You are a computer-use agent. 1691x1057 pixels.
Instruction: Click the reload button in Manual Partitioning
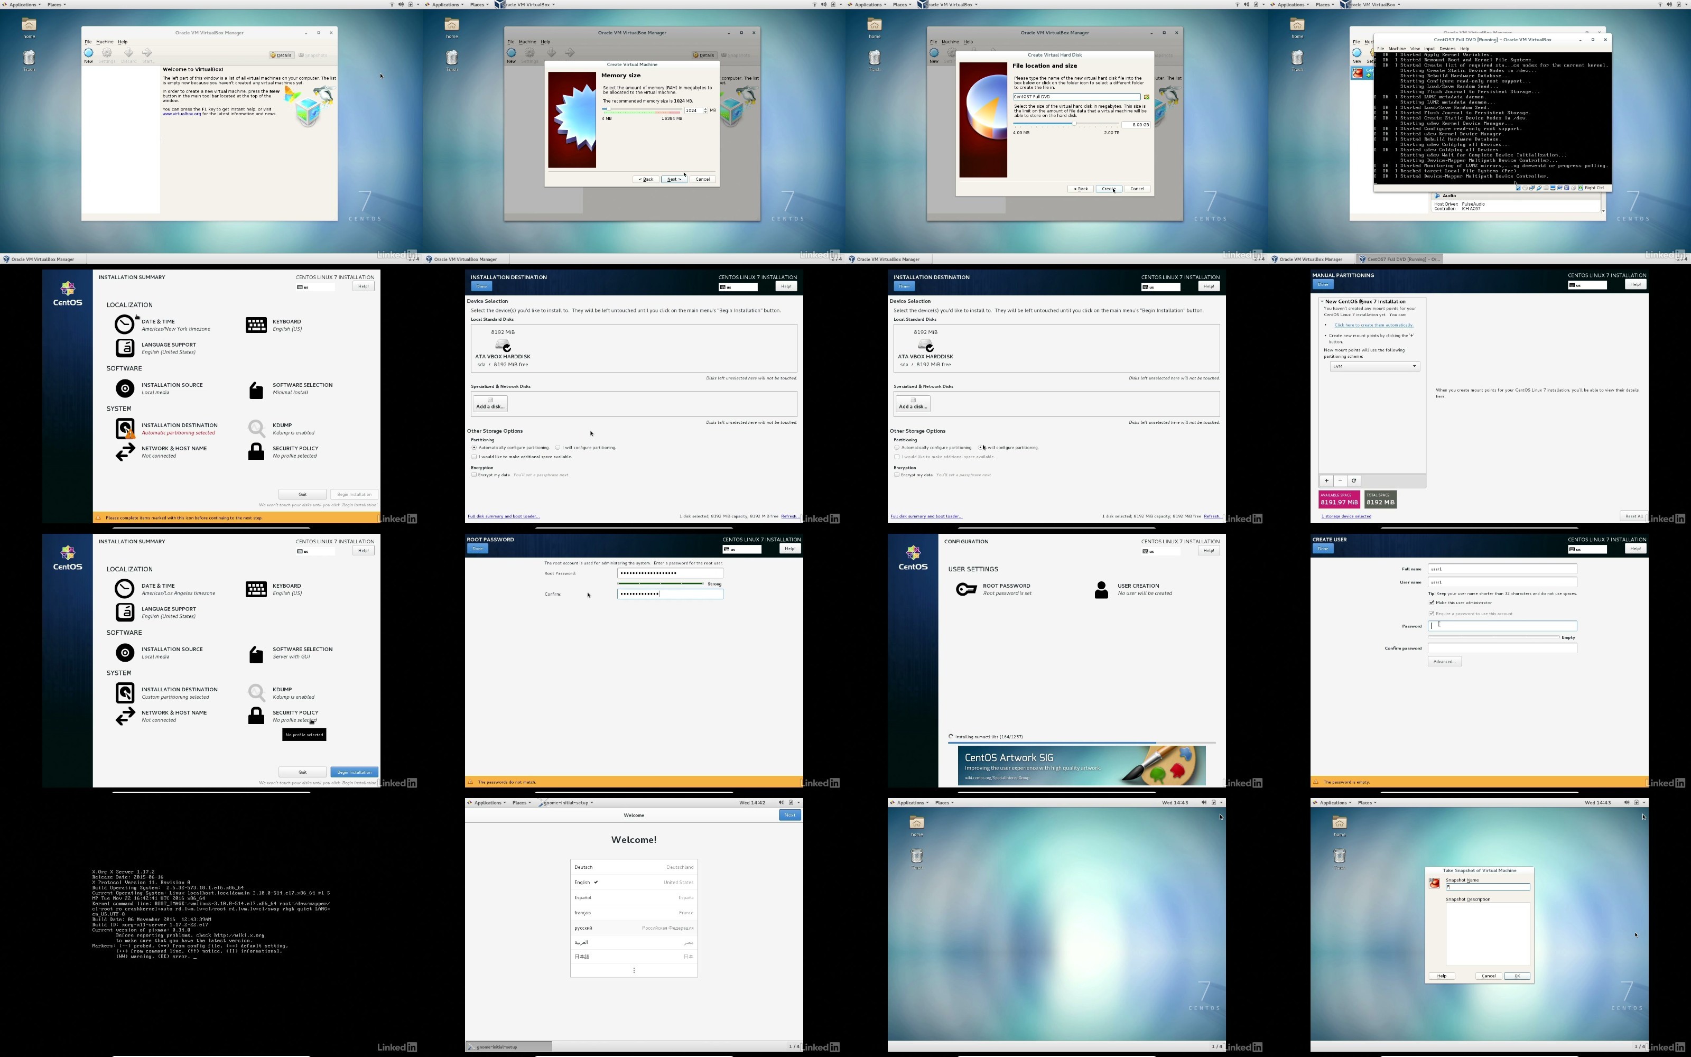point(1353,481)
